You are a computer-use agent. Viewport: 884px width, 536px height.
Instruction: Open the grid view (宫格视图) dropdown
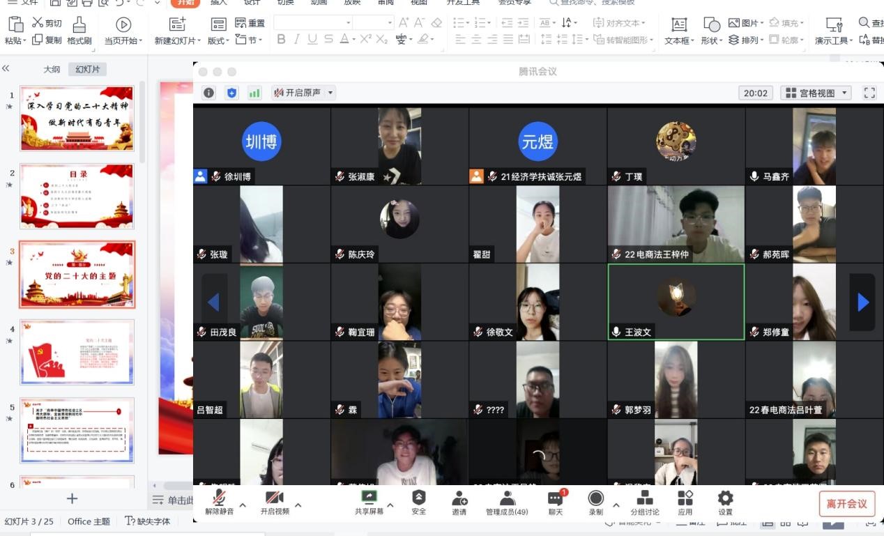point(816,93)
